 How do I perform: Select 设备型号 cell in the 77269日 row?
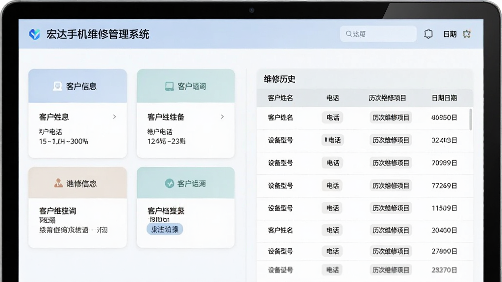pyautogui.click(x=280, y=186)
